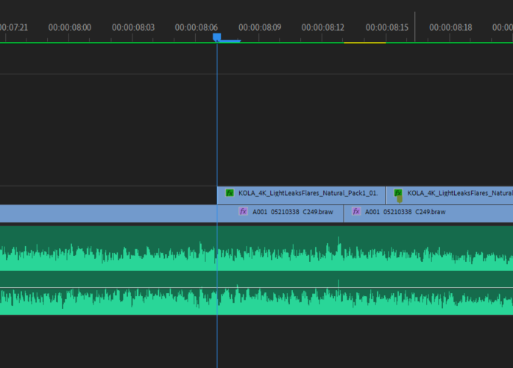Click the 00:00:08:18 timecode on the ruler
The width and height of the screenshot is (513, 368).
(450, 27)
